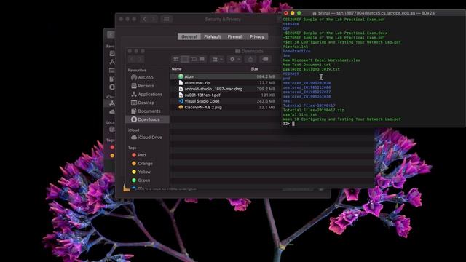Image resolution: width=466 pixels, height=262 pixels.
Task: Click 'Tutorial Files-20190417.zip' in terminal
Action: click(x=314, y=110)
